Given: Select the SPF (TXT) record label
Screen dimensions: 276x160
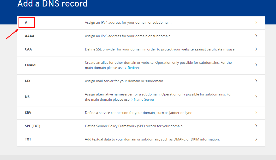Looking at the screenshot, I should point(32,126).
